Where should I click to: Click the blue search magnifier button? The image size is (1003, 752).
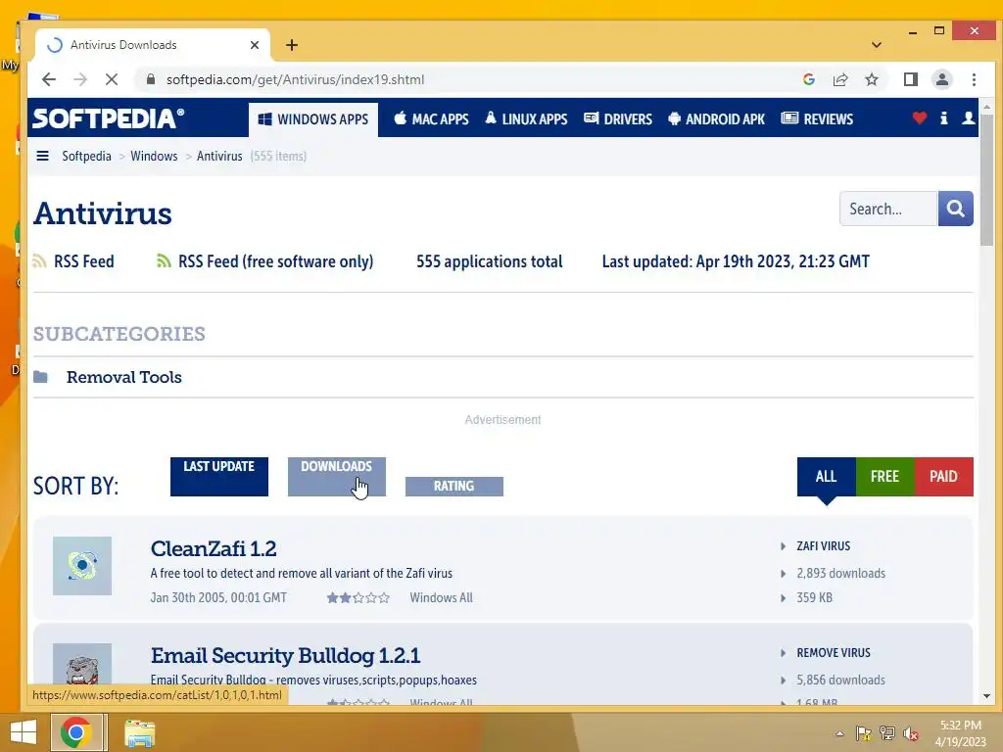956,209
